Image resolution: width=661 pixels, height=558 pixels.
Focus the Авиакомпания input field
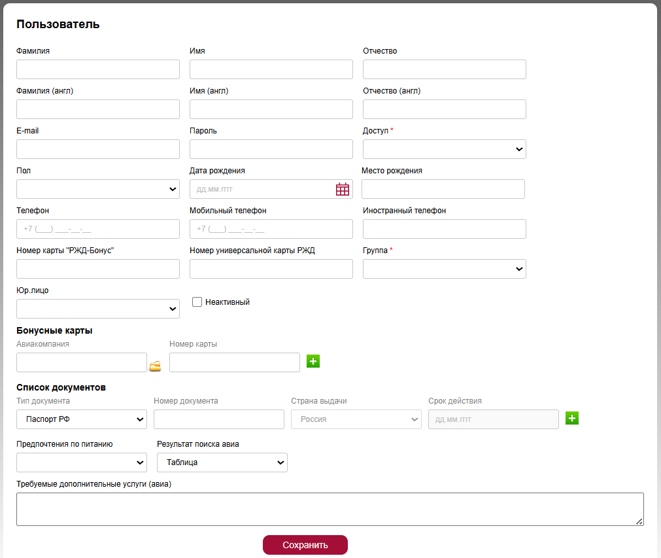click(82, 362)
